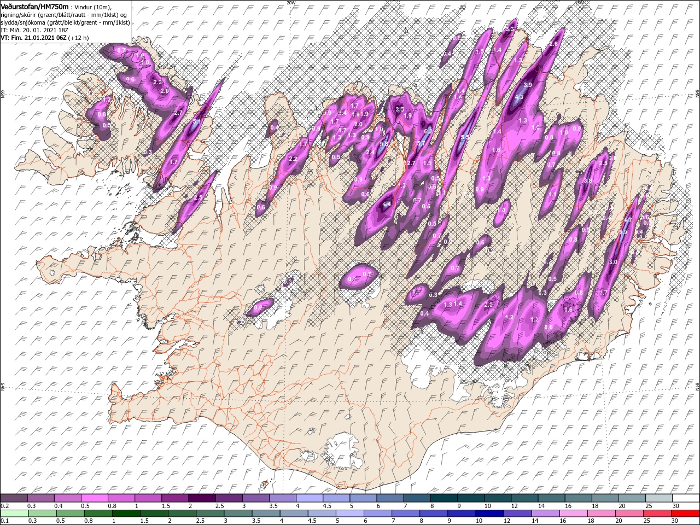
Task: Click upper legend swatch between 12 and 14
Action: [x=524, y=498]
